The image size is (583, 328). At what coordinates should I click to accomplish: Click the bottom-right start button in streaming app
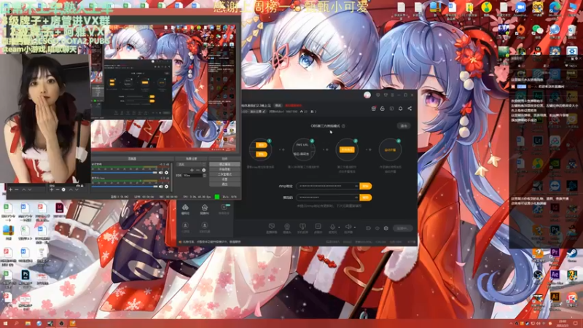point(403,228)
